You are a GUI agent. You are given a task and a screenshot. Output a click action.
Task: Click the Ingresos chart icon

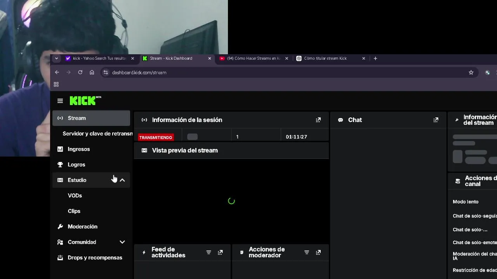(60, 149)
